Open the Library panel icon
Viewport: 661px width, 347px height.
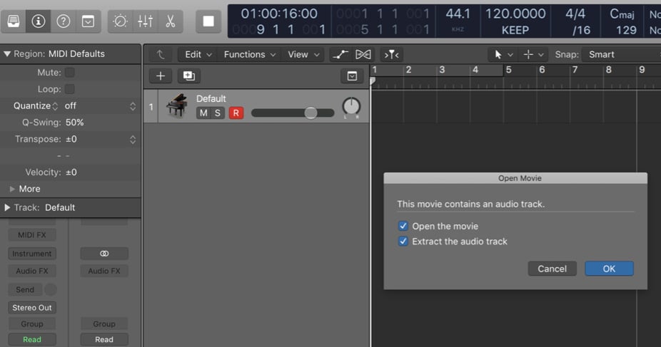tap(14, 21)
